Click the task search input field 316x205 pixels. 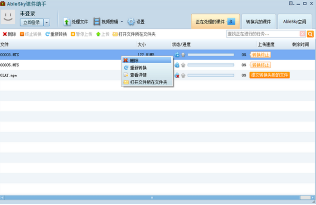pos(262,34)
